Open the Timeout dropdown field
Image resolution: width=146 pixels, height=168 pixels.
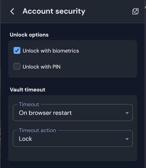pos(73,113)
